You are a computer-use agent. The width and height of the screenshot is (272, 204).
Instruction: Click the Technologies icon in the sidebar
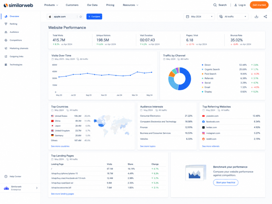6,65
